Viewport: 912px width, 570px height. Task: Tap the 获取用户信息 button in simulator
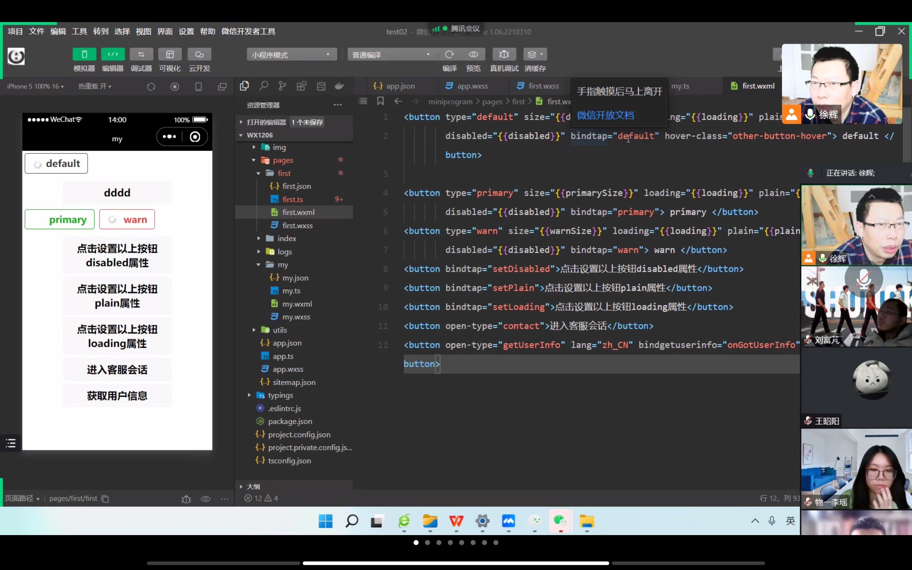coord(117,396)
